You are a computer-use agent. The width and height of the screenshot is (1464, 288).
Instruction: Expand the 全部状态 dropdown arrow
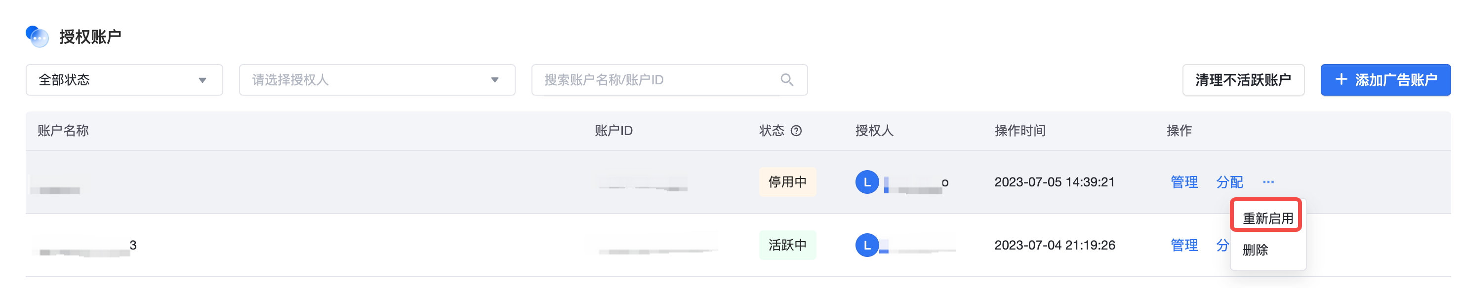click(203, 80)
